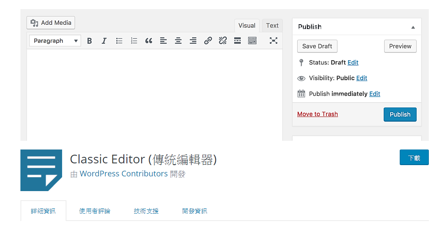Remove link with unlink icon

click(x=223, y=41)
